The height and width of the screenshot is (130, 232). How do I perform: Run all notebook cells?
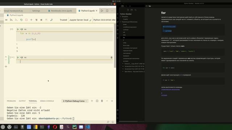[x=6, y=20]
